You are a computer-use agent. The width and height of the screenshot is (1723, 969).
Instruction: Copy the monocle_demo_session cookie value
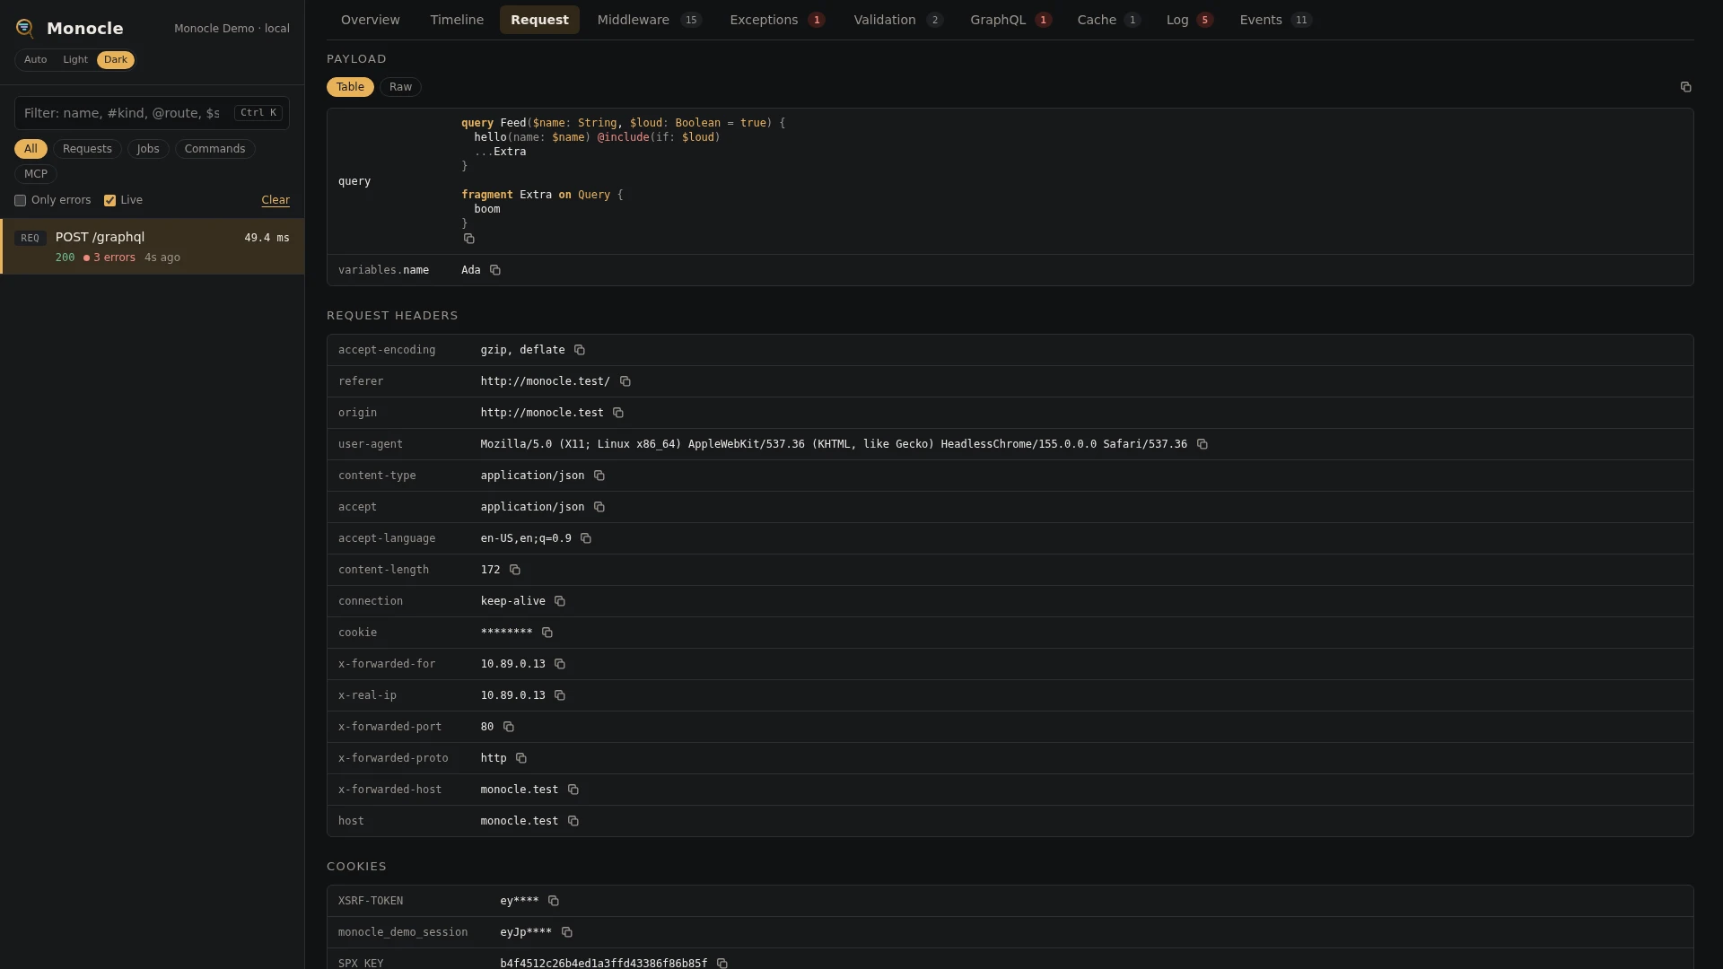coord(567,932)
